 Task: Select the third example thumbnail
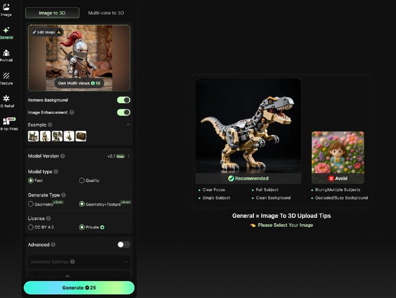[x=57, y=136]
